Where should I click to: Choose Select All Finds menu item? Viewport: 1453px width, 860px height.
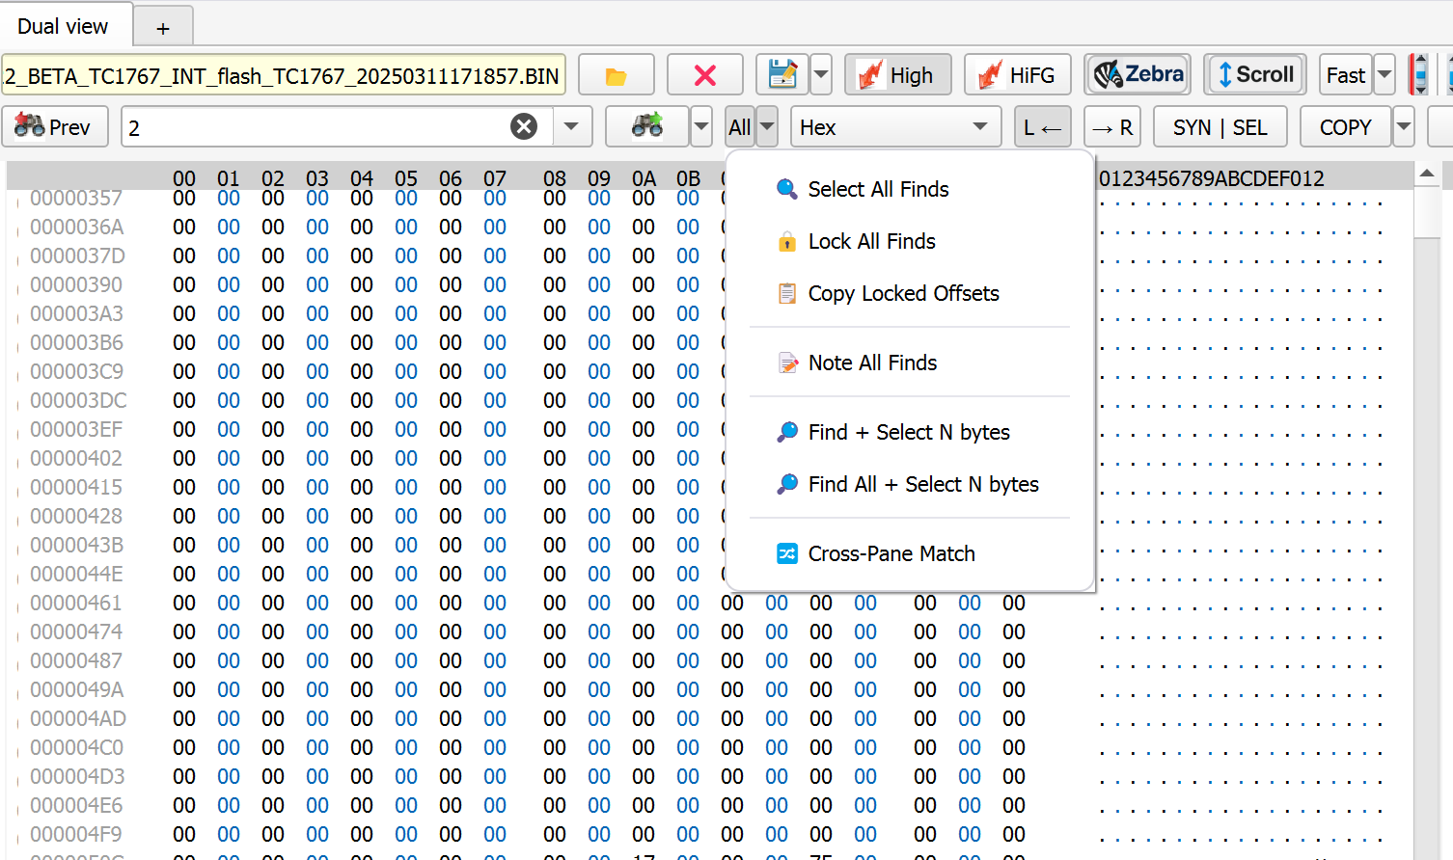910,189
